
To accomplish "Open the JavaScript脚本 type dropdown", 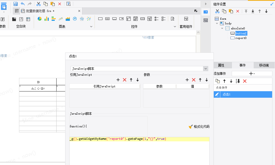I will 206,69.
